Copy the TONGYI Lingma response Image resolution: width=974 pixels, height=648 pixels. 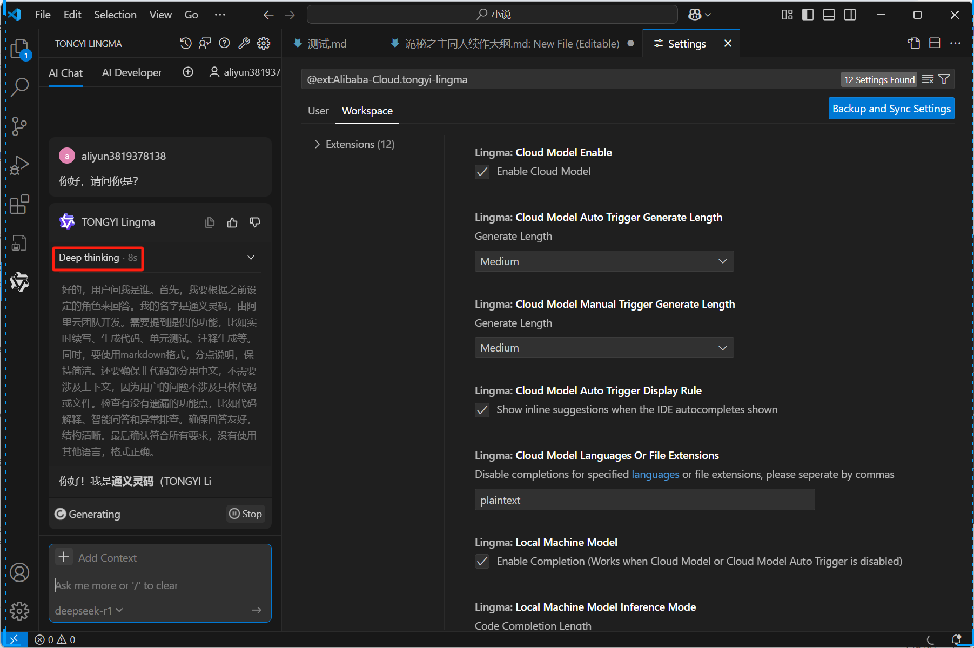coord(210,222)
